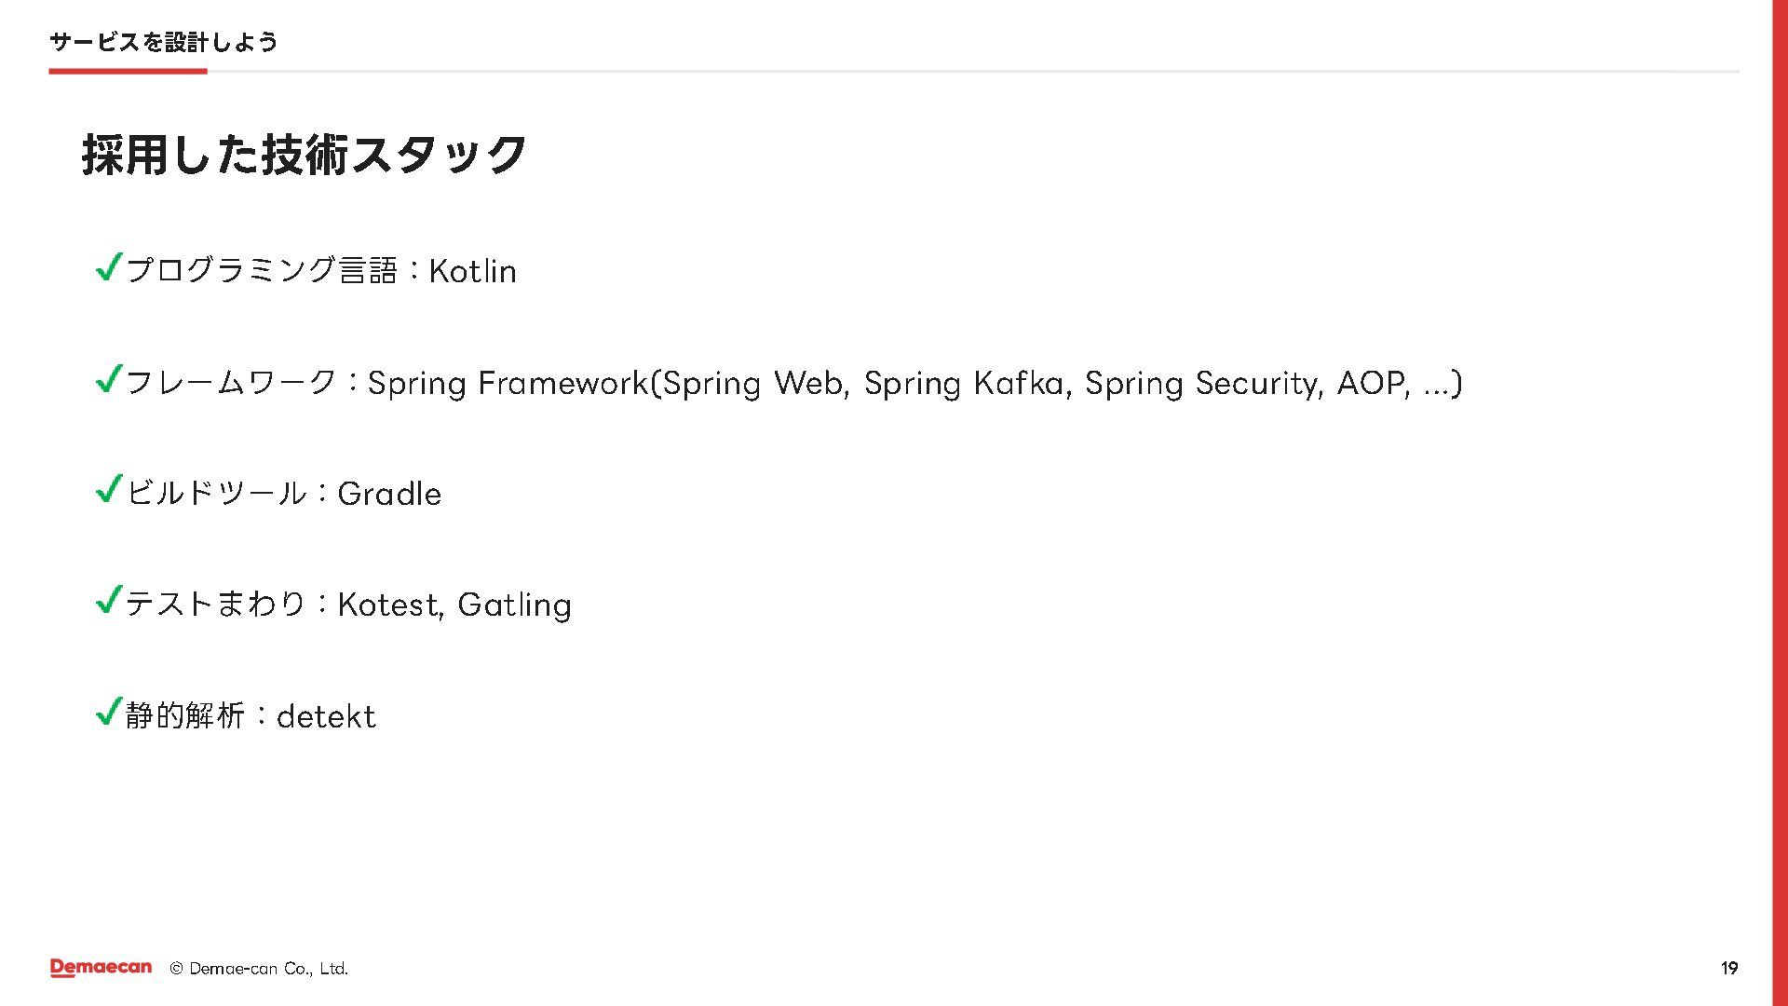
Task: Select the Gradle build tool text
Action: [x=389, y=494]
